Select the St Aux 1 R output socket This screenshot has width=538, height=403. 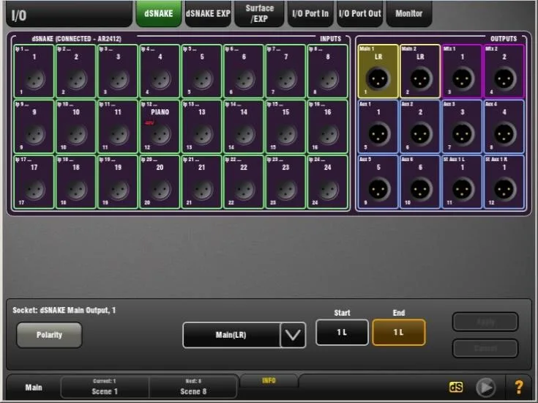(504, 182)
